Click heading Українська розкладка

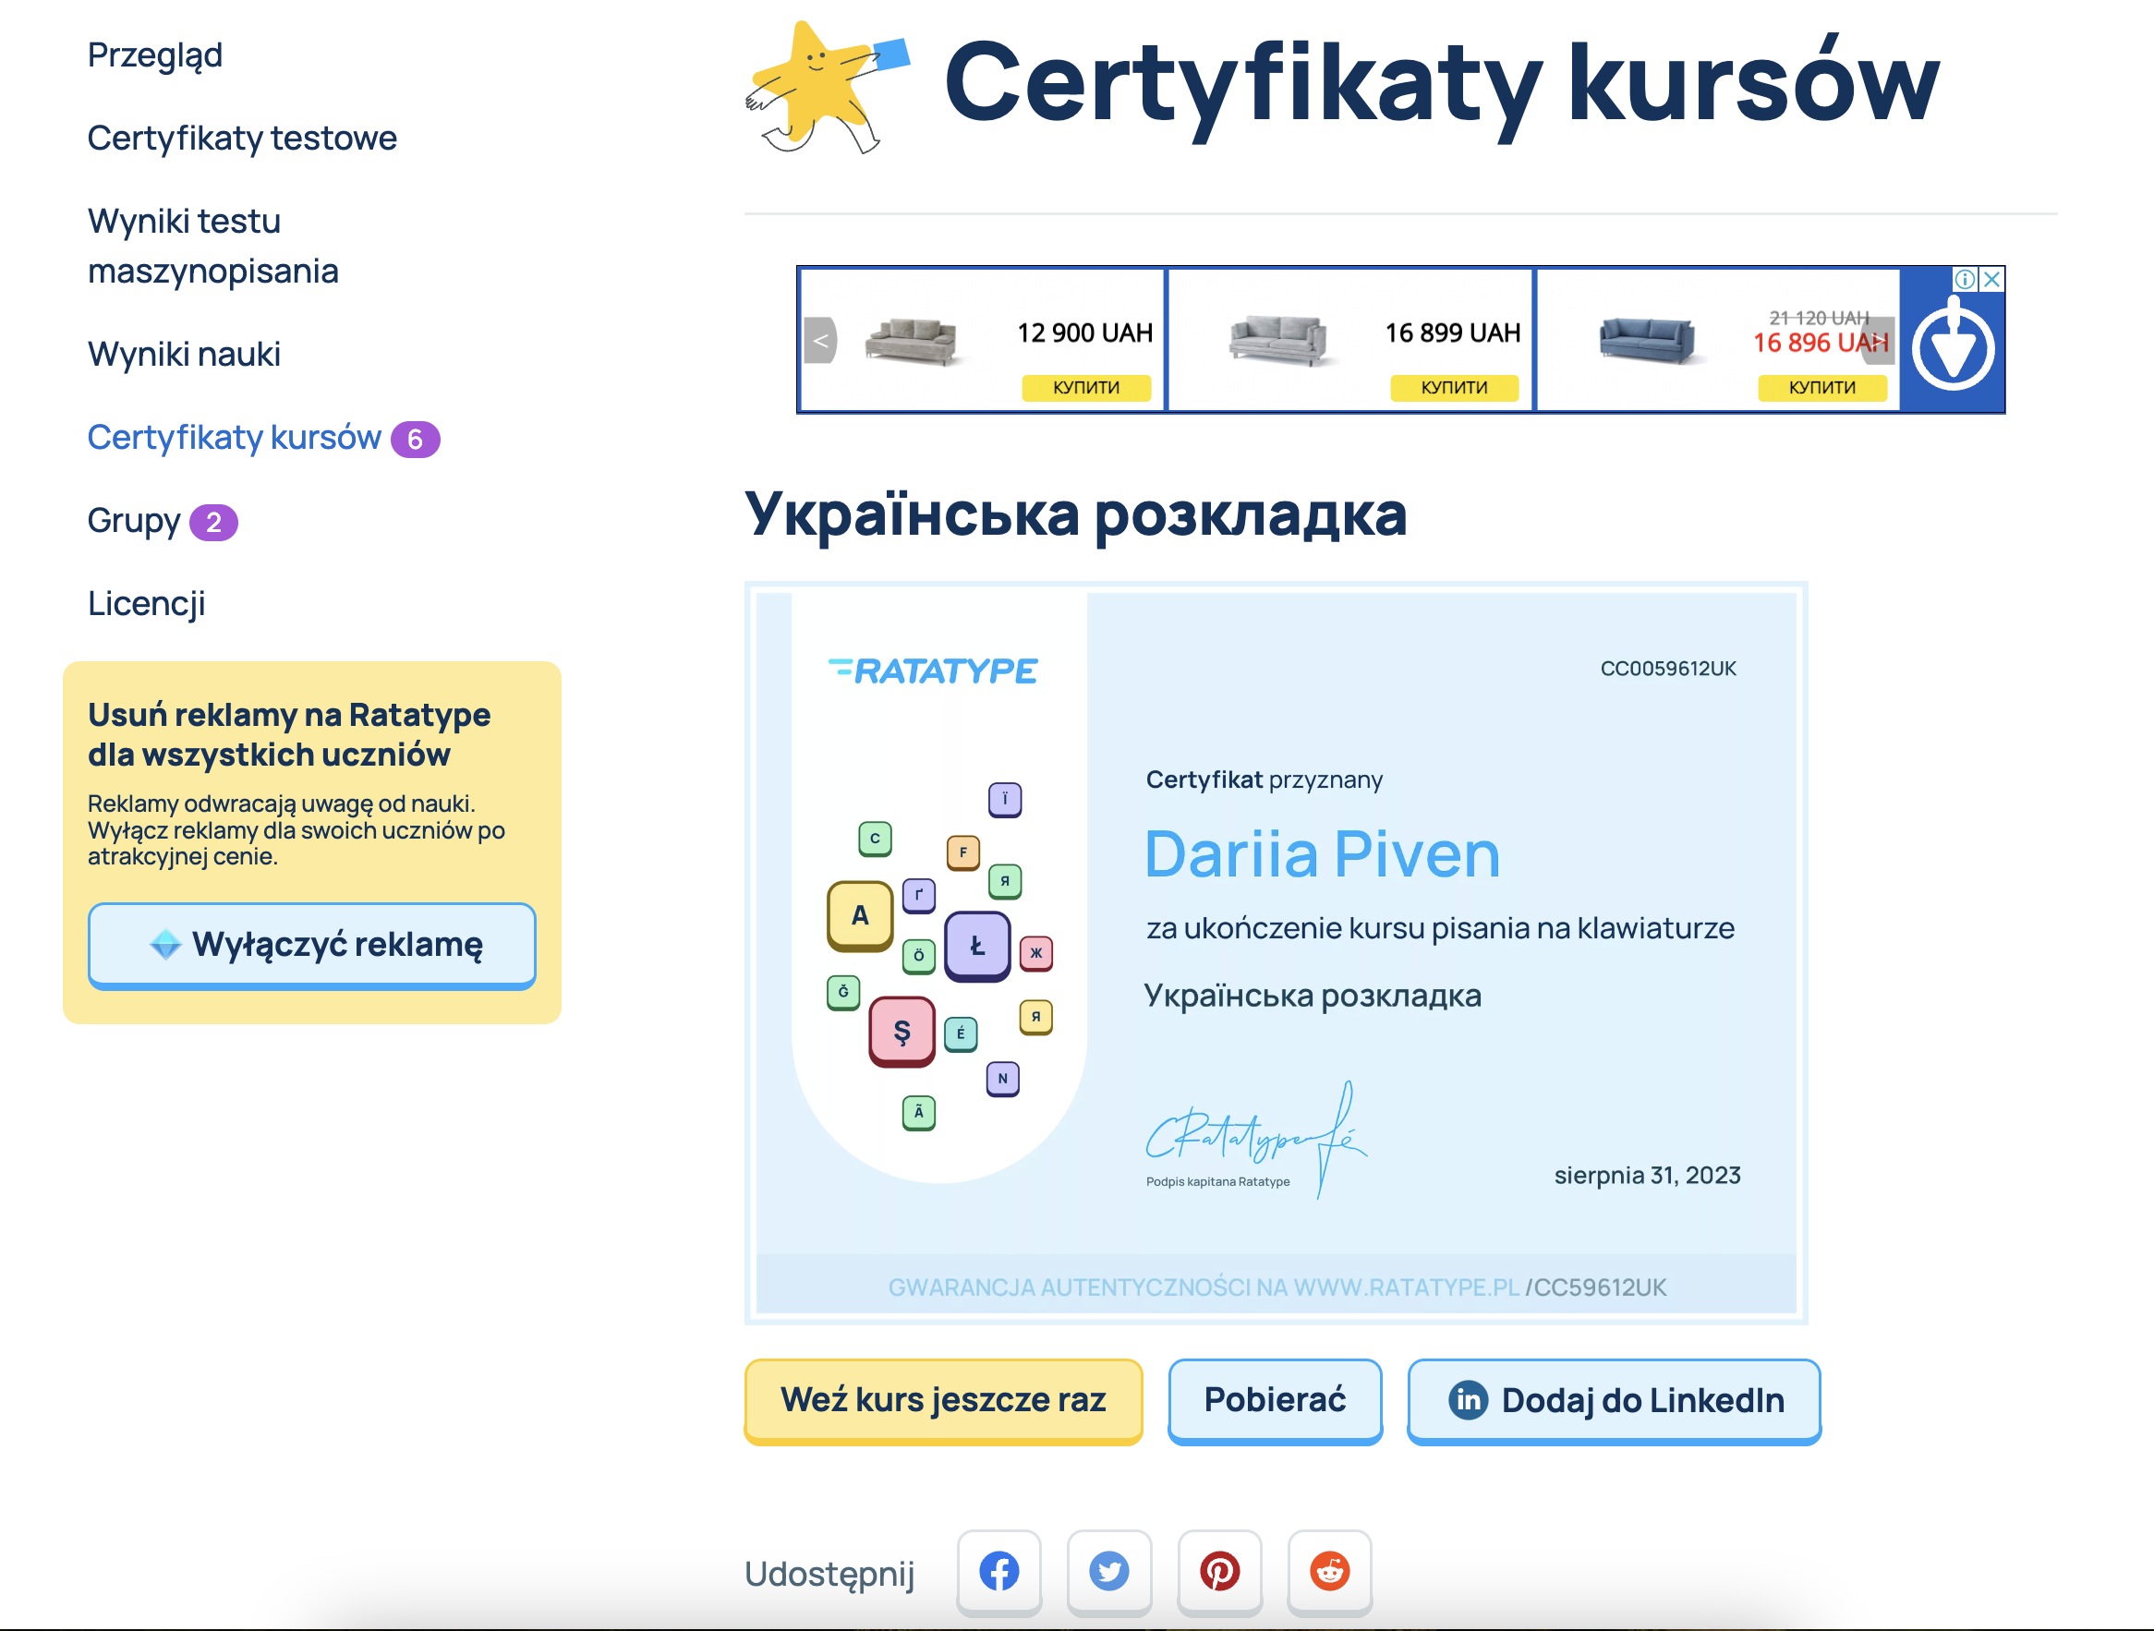(x=1075, y=513)
